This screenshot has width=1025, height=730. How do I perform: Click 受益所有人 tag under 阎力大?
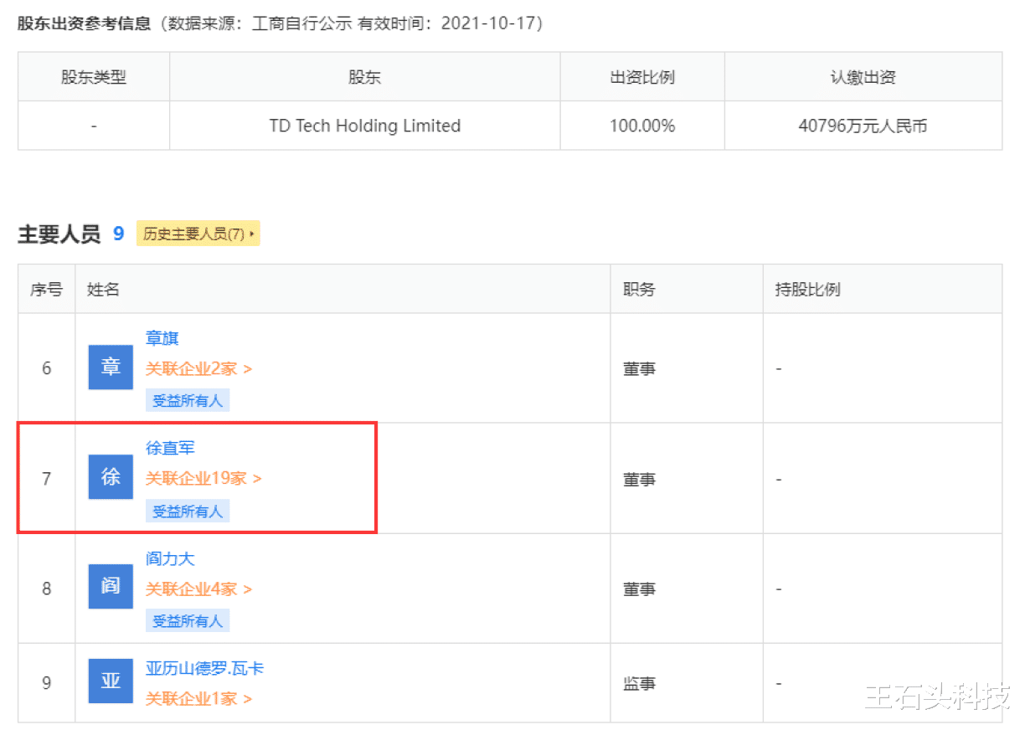[188, 620]
